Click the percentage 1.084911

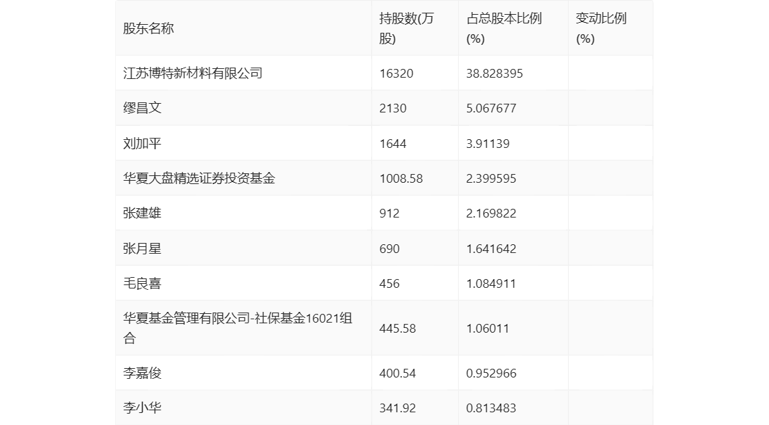click(491, 283)
